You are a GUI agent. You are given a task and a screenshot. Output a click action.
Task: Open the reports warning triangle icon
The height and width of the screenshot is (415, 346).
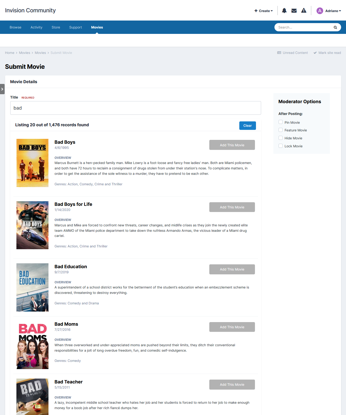coord(304,11)
